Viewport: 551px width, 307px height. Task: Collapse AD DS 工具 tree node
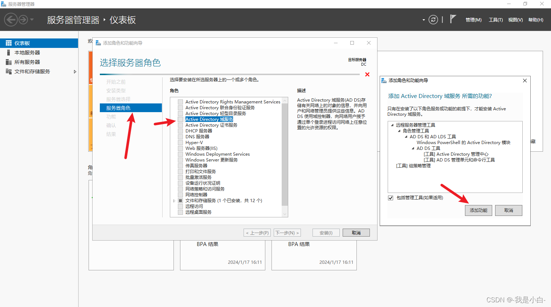pyautogui.click(x=413, y=148)
